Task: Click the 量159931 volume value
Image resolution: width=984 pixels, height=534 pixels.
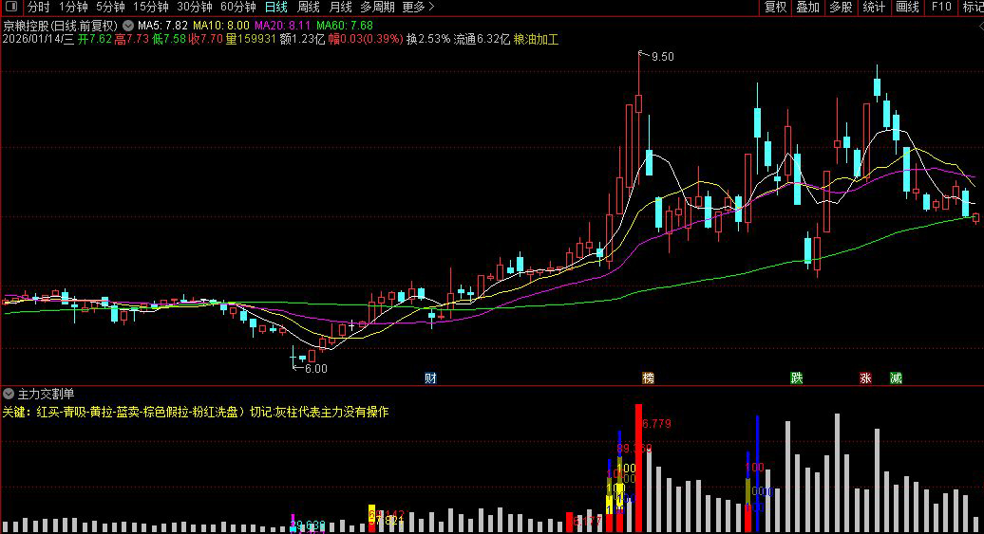Action: click(x=251, y=40)
